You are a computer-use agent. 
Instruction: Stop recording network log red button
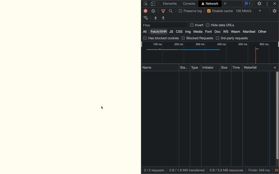145,11
